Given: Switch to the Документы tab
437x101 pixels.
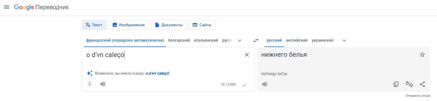Looking at the screenshot, I should 169,25.
